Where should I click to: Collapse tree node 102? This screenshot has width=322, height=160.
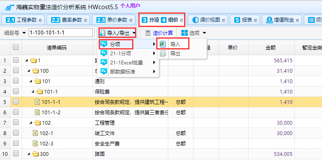point(31,123)
